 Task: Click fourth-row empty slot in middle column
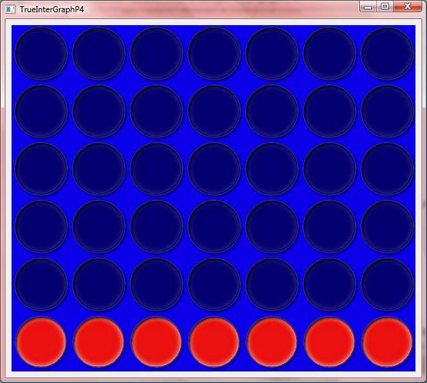pyautogui.click(x=215, y=227)
